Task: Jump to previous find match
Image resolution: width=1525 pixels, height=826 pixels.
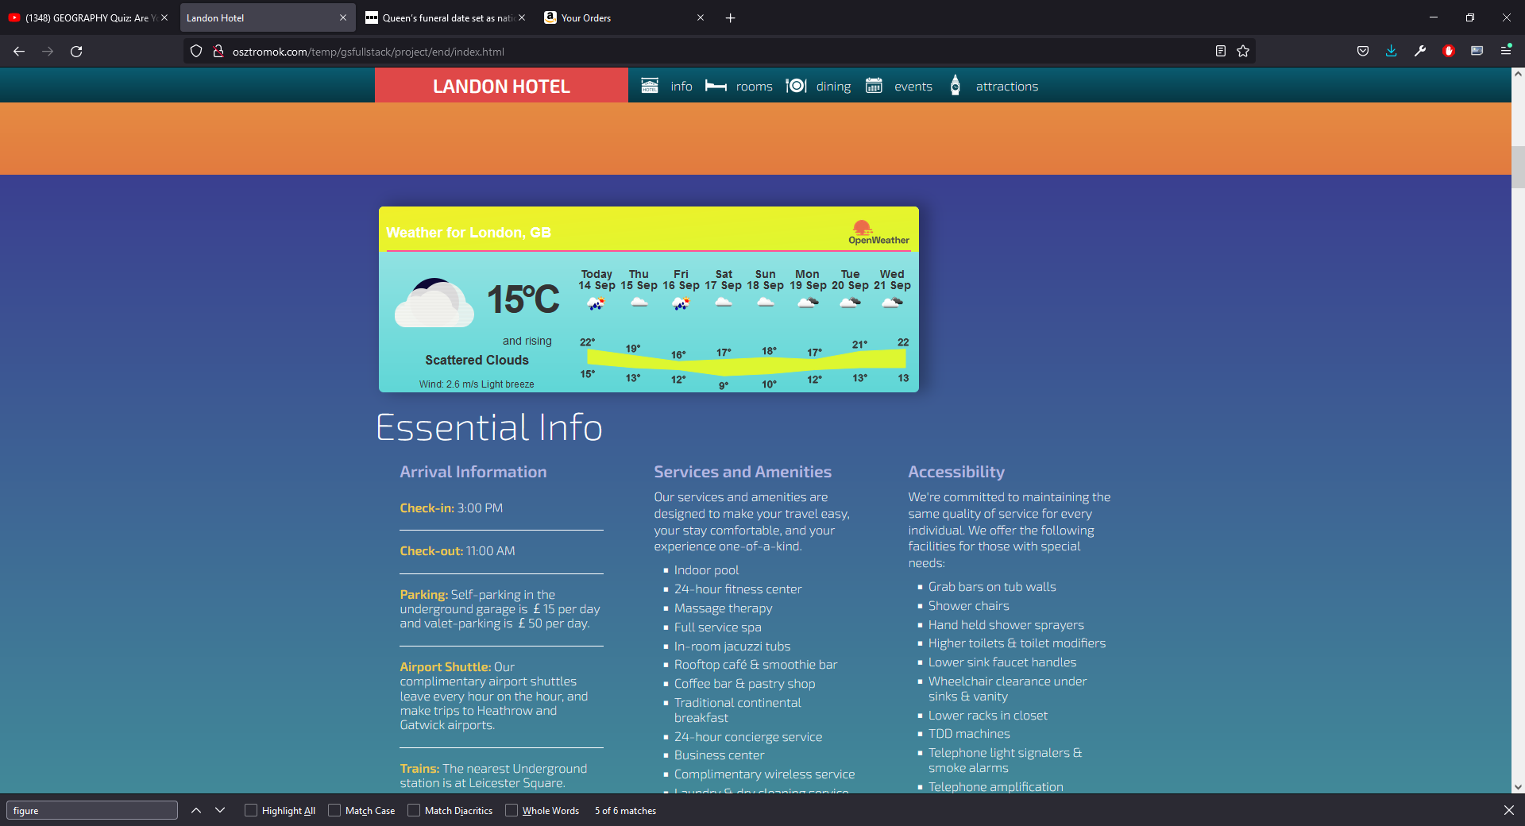Action: pyautogui.click(x=196, y=810)
